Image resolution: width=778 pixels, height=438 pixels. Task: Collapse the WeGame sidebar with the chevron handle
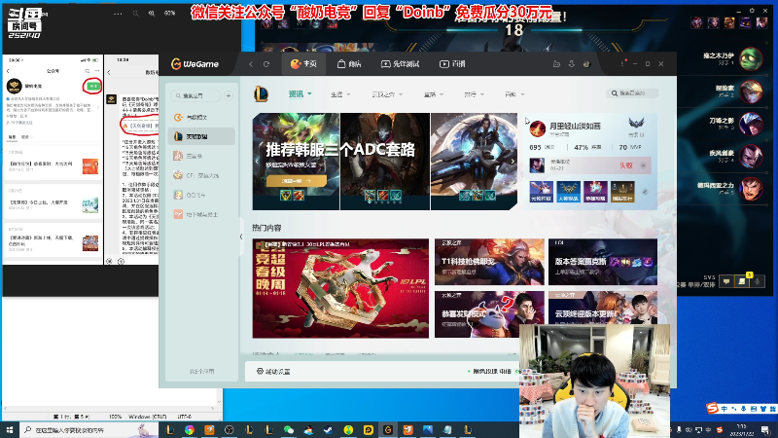[x=241, y=237]
